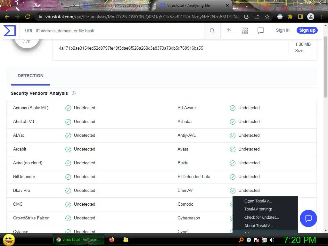The width and height of the screenshot is (328, 246).
Task: Click Undetected check icon for AhnLab-V3
Action: [68, 122]
